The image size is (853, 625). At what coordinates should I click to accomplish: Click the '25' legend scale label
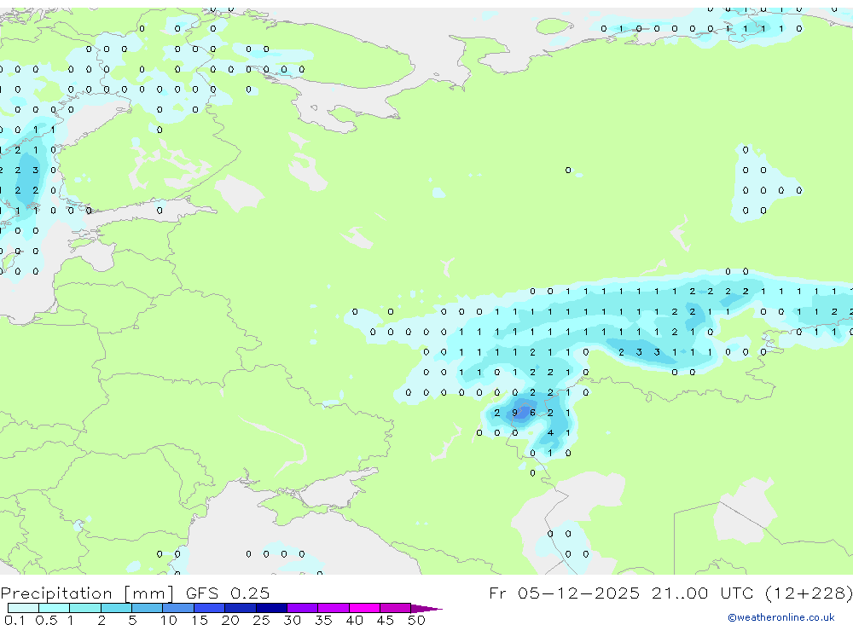[261, 620]
